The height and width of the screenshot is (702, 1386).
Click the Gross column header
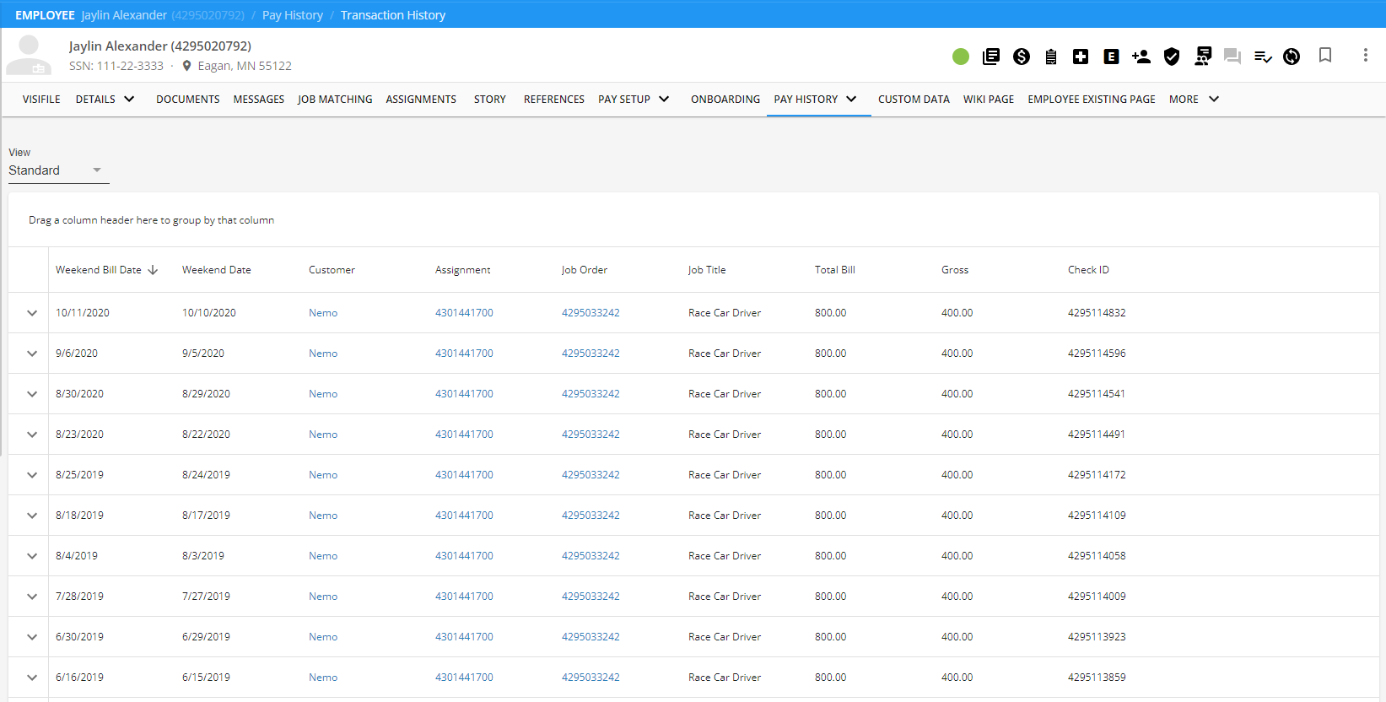[955, 270]
